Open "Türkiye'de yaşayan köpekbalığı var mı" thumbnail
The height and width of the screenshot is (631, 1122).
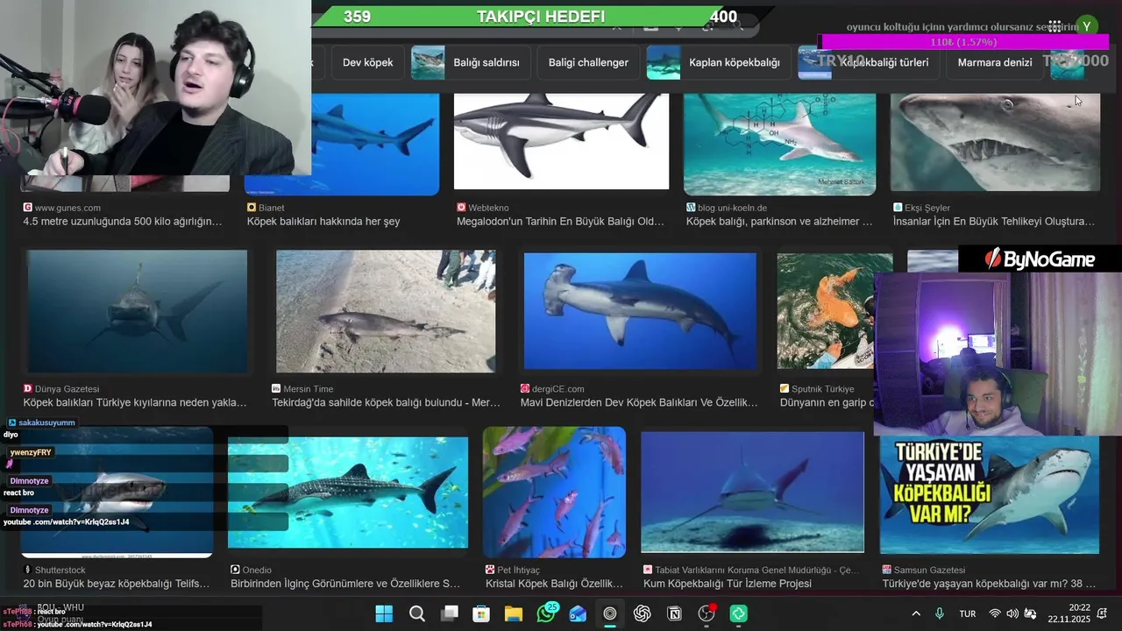point(990,495)
